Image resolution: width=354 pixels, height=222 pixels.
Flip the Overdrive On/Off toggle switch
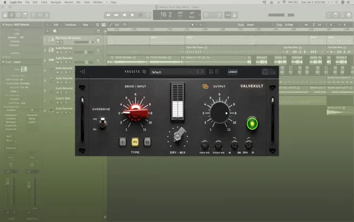coord(103,123)
